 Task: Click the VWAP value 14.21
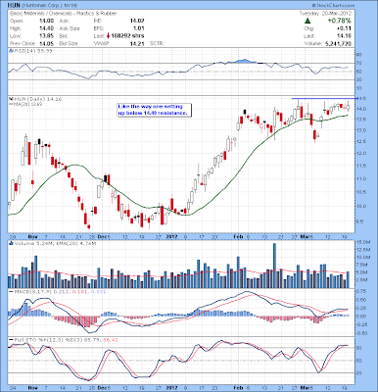tap(137, 43)
